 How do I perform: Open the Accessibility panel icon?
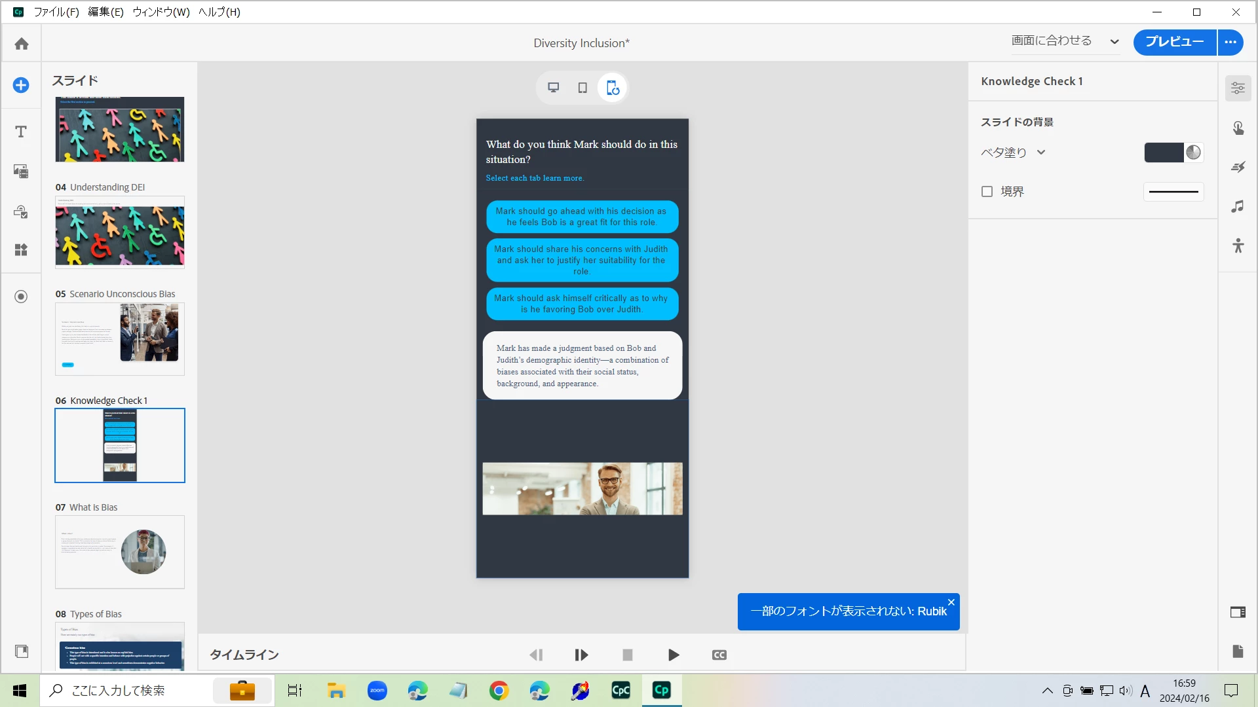click(1238, 246)
